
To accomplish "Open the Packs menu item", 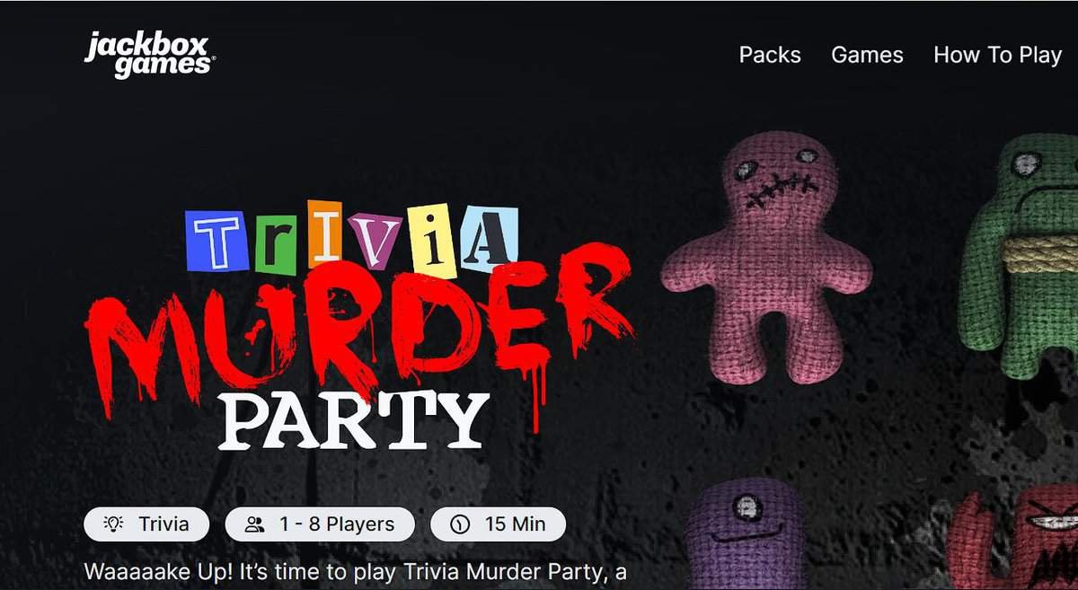I will (x=770, y=55).
